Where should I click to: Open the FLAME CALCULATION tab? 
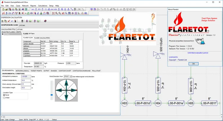(x=42, y=38)
